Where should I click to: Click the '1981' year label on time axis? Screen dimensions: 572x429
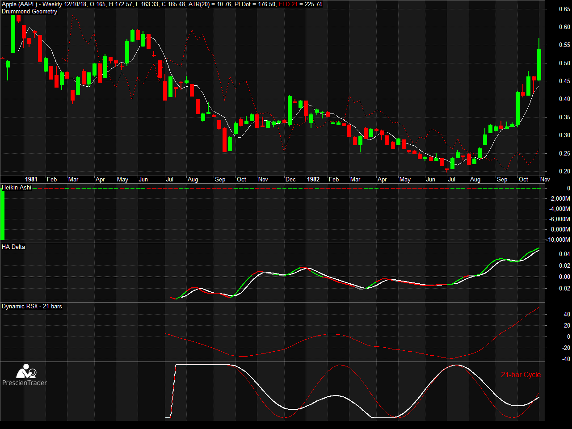(31, 179)
